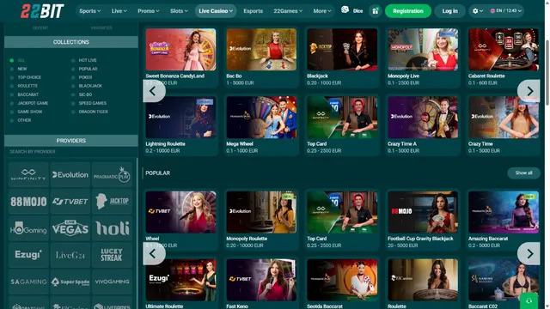The width and height of the screenshot is (550, 309).
Task: Expand the More dropdown menu
Action: 322,11
